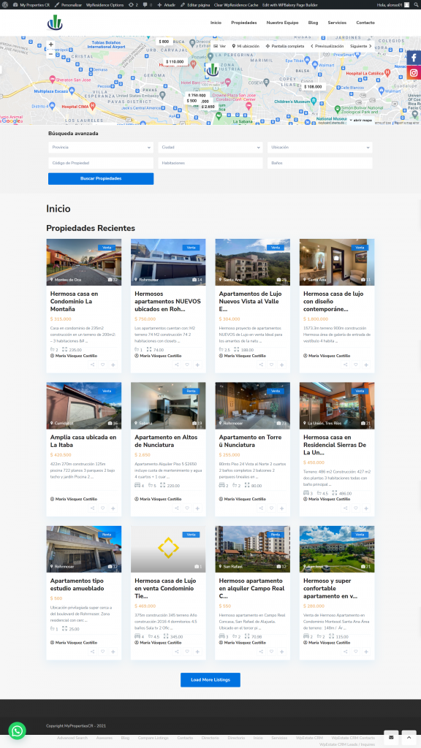Open the Contacto menu item
421x748 pixels.
365,23
